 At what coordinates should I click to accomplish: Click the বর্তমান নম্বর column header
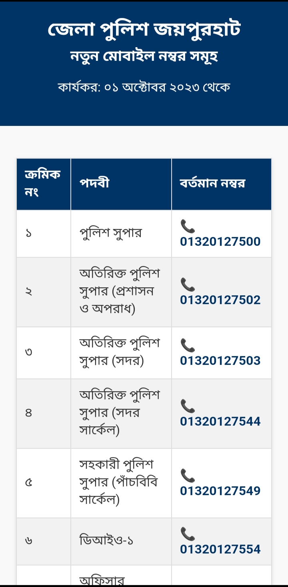point(212,183)
